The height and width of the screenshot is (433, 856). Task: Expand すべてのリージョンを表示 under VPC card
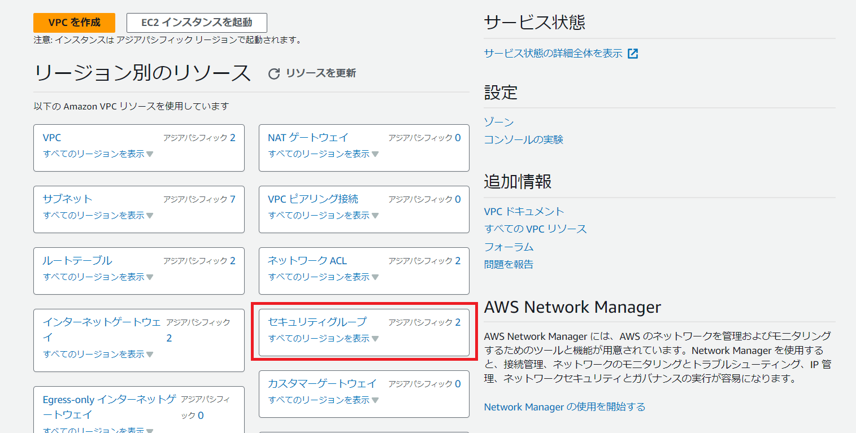point(98,154)
